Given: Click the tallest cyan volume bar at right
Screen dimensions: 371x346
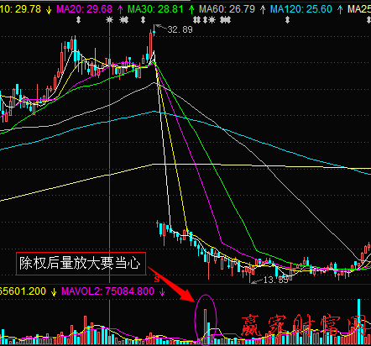Looking at the screenshot, I should tap(358, 322).
